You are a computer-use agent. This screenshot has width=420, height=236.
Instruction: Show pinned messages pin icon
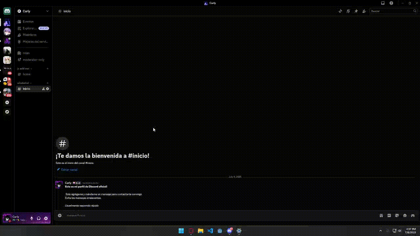coord(356,11)
